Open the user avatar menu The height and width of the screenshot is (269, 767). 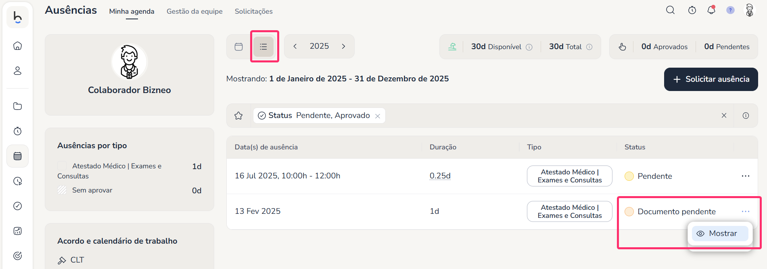(x=750, y=10)
